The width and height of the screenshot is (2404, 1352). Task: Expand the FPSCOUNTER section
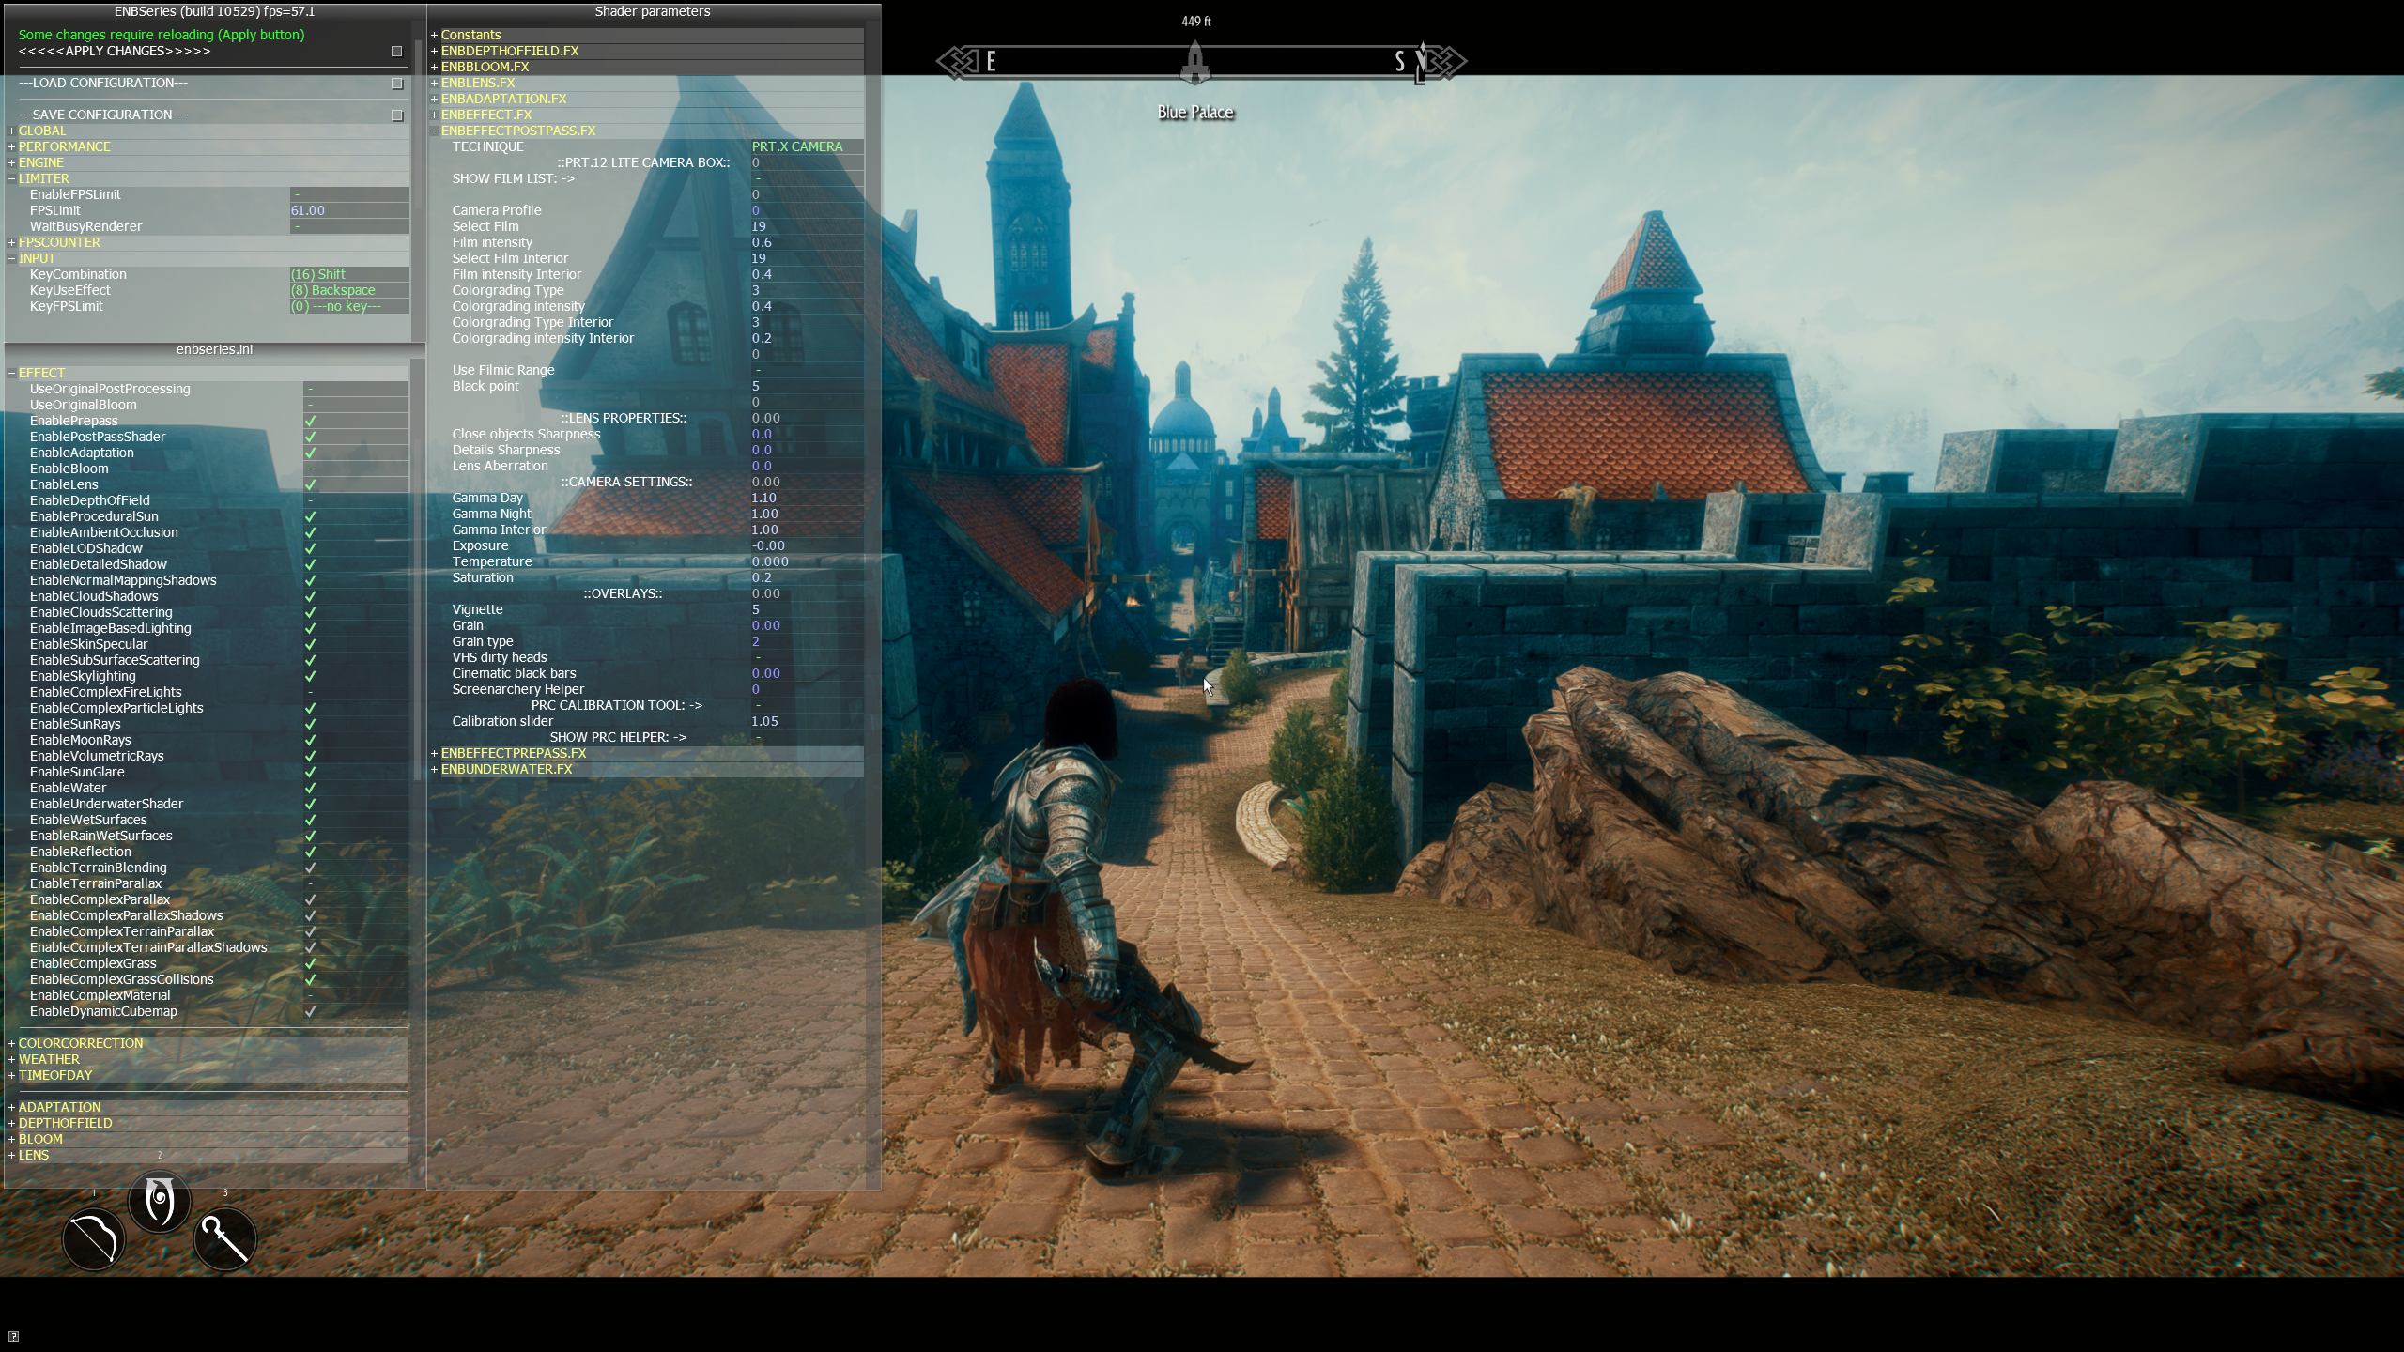(12, 242)
